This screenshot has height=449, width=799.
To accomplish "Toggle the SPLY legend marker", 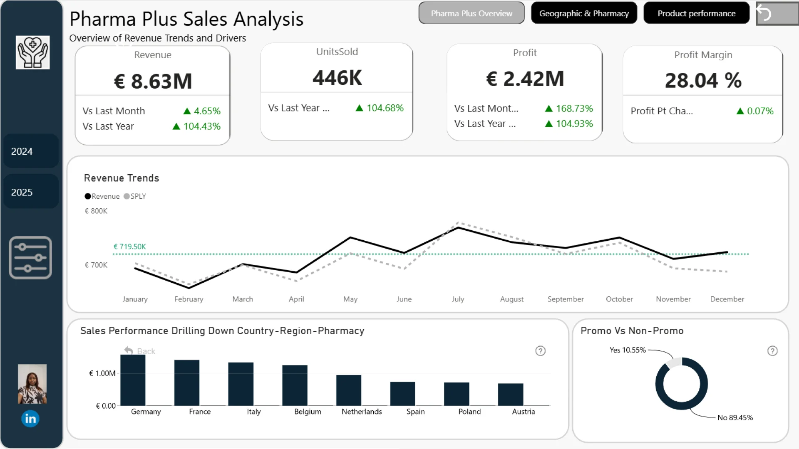I will tap(127, 196).
